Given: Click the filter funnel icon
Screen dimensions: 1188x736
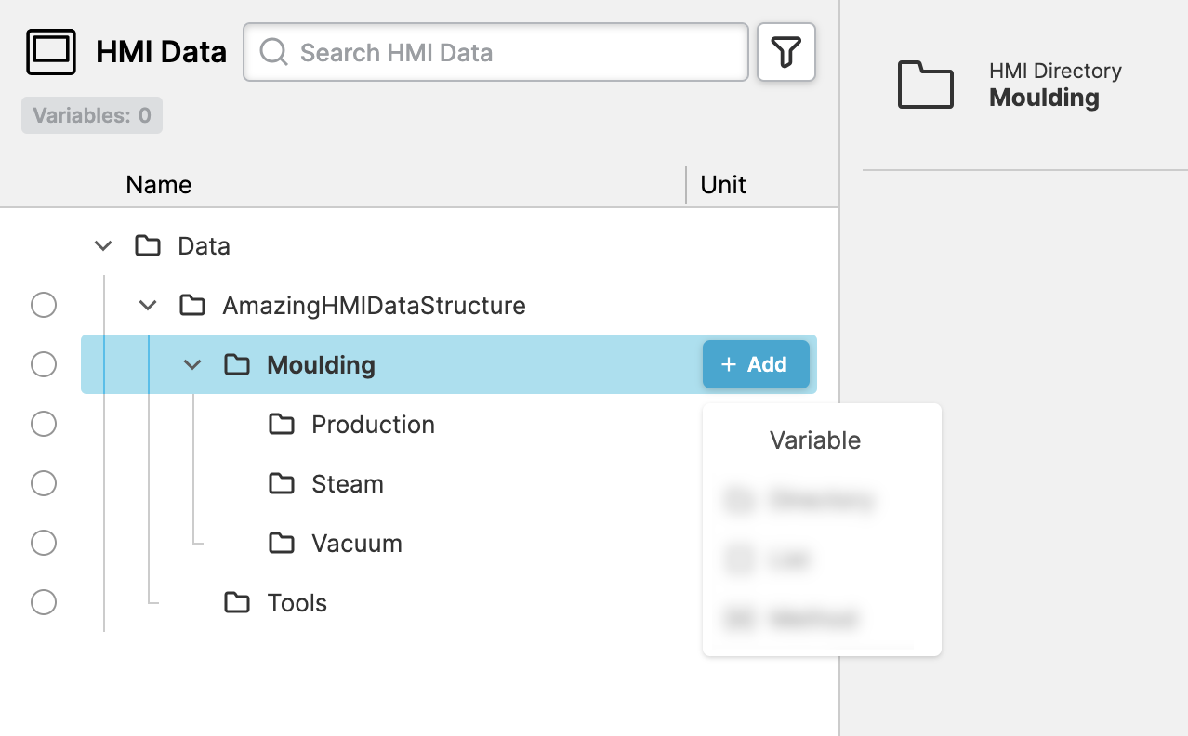Looking at the screenshot, I should [x=786, y=53].
